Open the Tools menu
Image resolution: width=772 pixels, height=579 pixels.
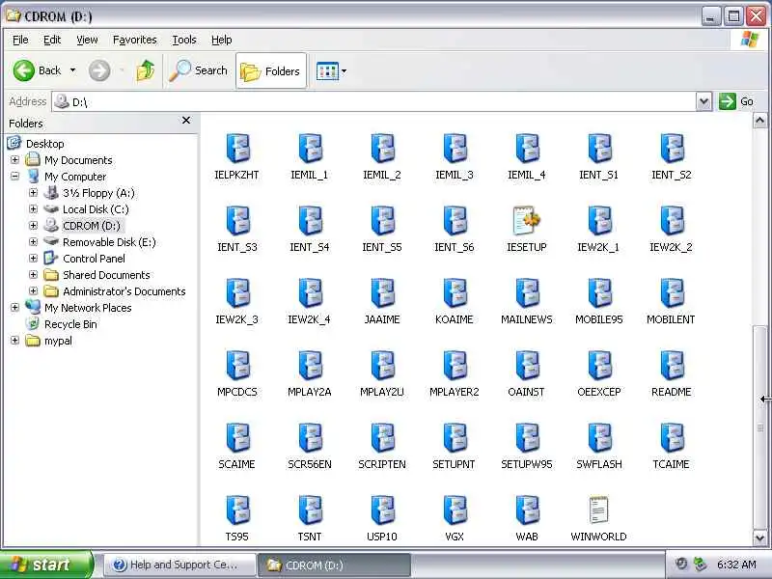[x=184, y=40]
